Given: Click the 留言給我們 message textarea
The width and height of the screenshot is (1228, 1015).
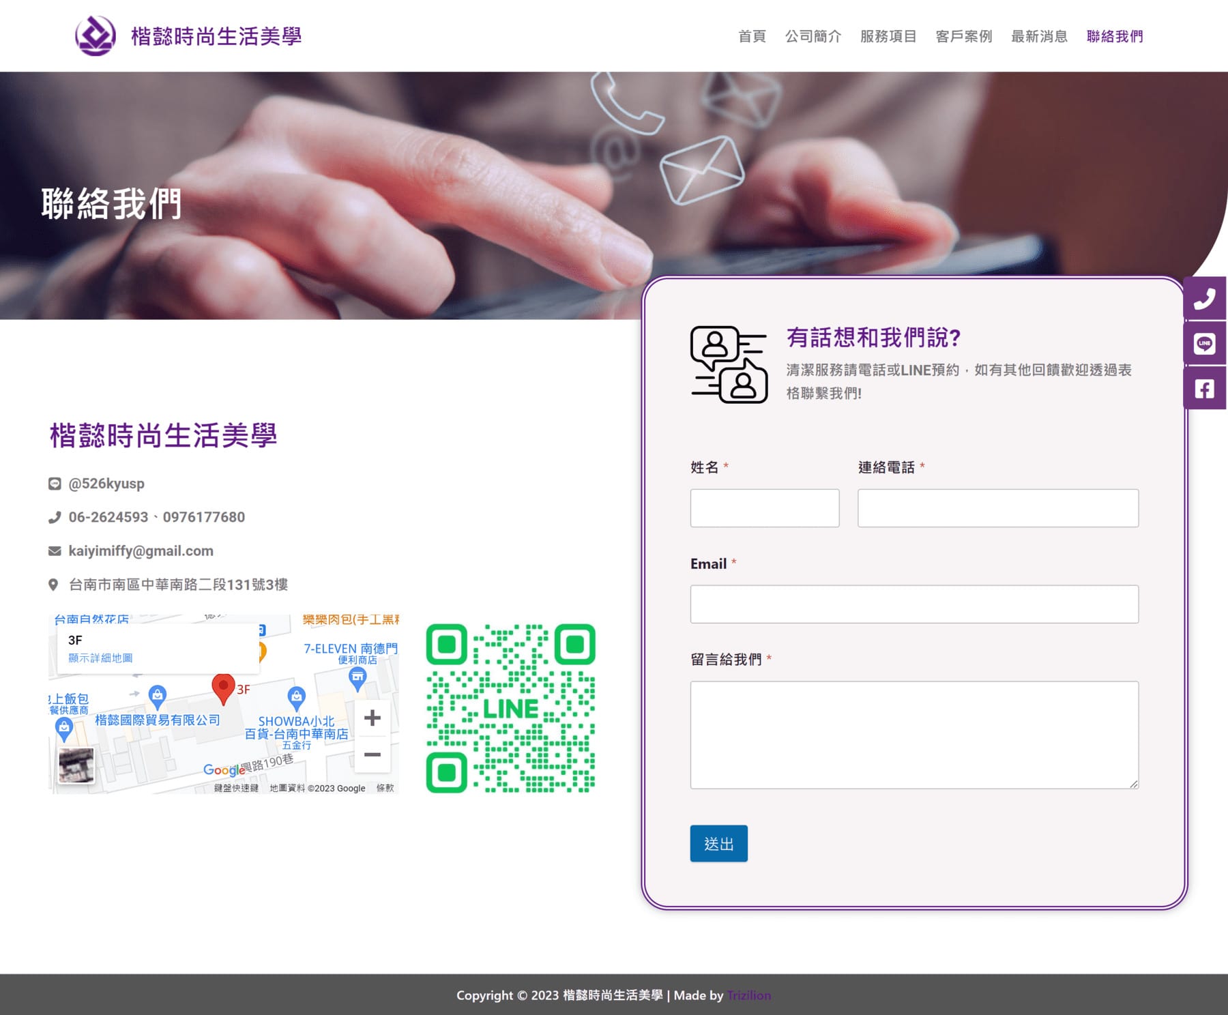Looking at the screenshot, I should tap(914, 735).
